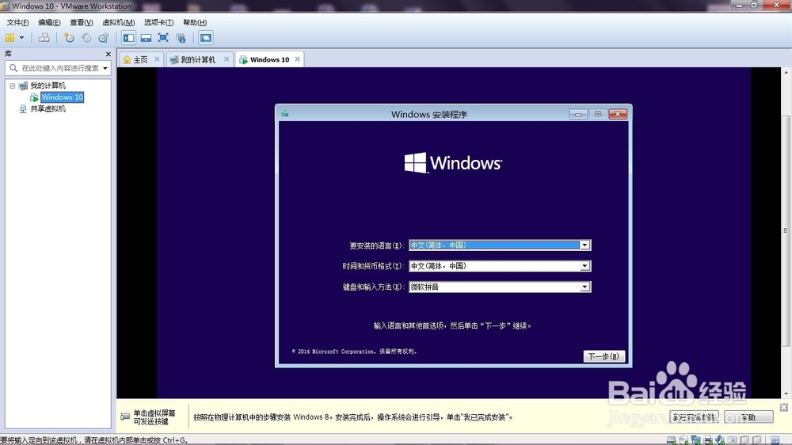Viewport: 792px width, 445px height.
Task: Minimize the Windows 安装程序 dialog
Action: 578,114
